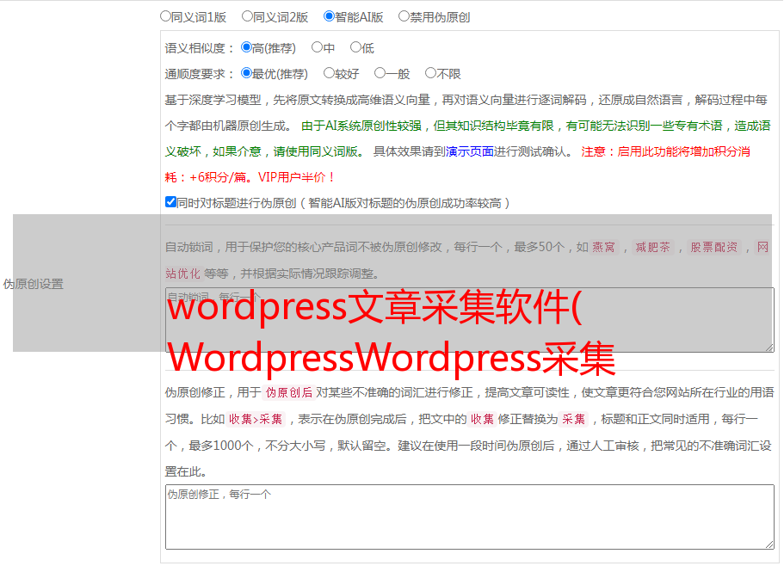
Task: Click the 伪原创后 highlighted tag
Action: pos(289,392)
